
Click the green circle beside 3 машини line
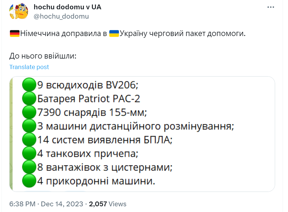coord(29,126)
